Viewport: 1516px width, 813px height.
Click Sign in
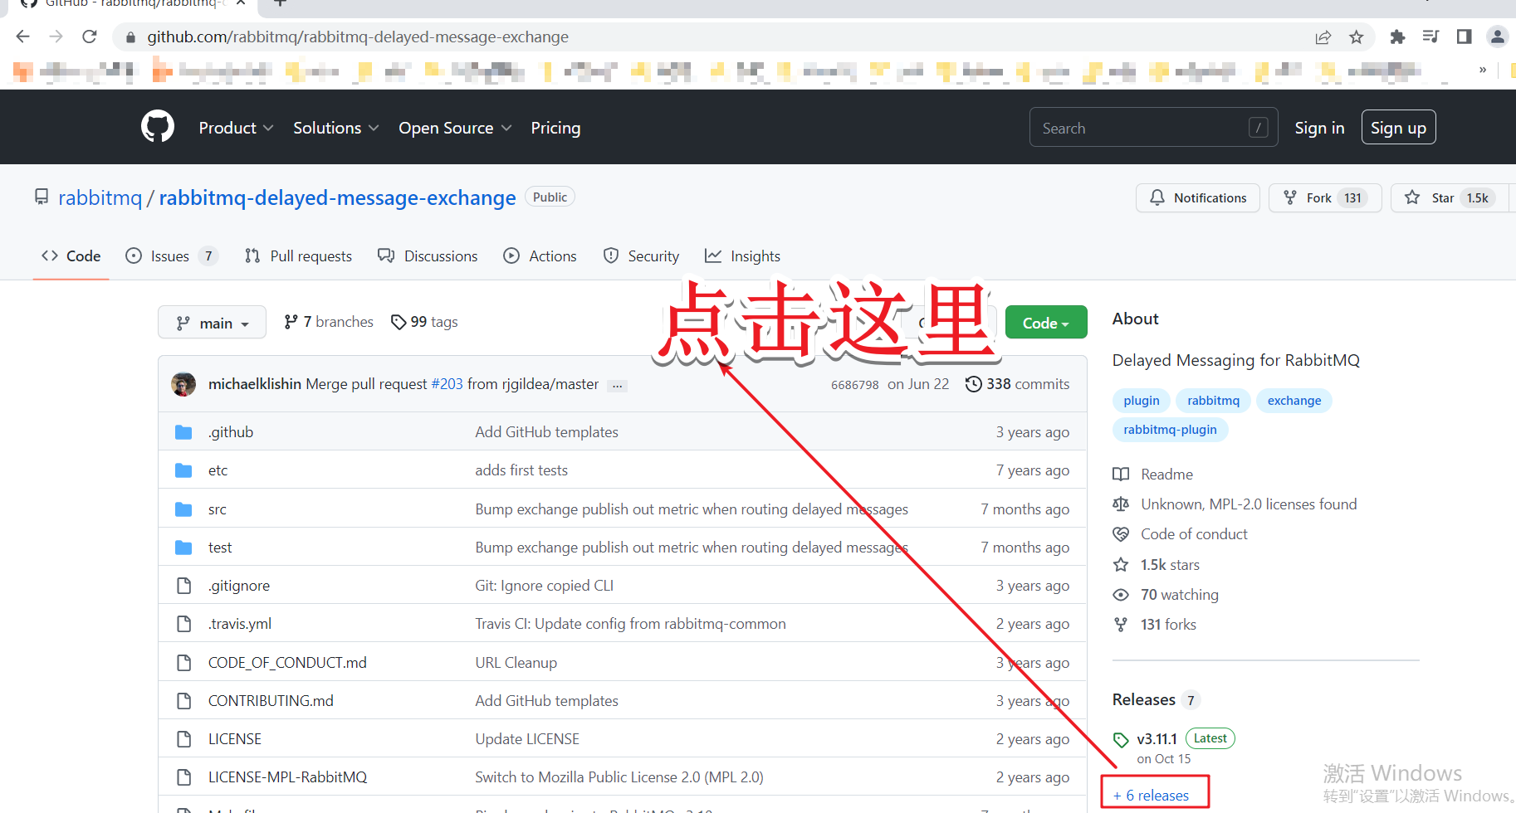pos(1319,128)
